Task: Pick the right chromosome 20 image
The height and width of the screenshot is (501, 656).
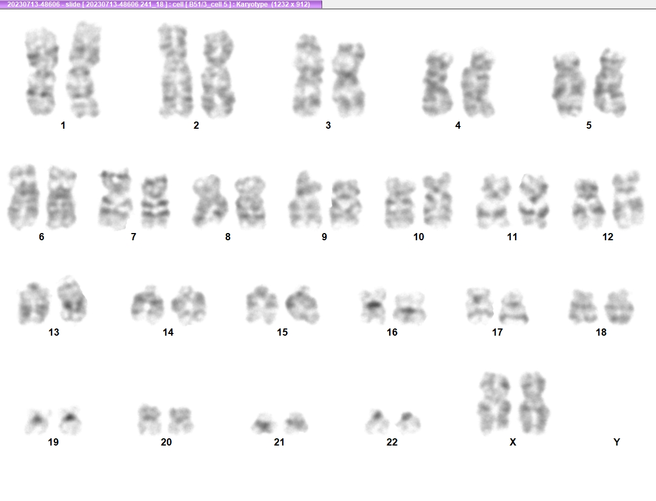Action: point(181,420)
